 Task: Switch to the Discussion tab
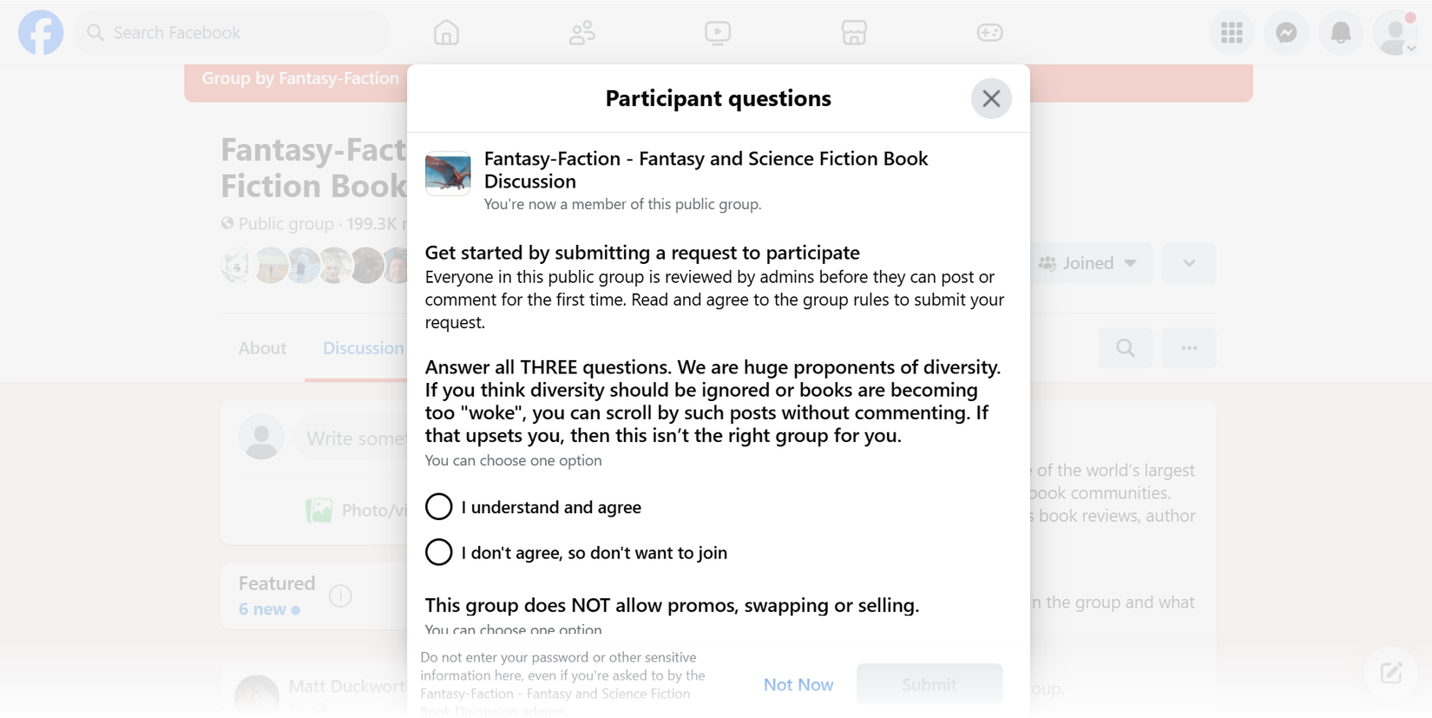click(362, 347)
